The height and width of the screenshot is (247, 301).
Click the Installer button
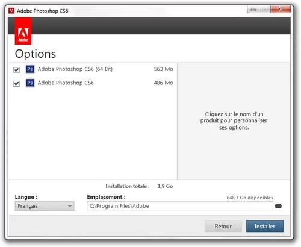coord(265,226)
